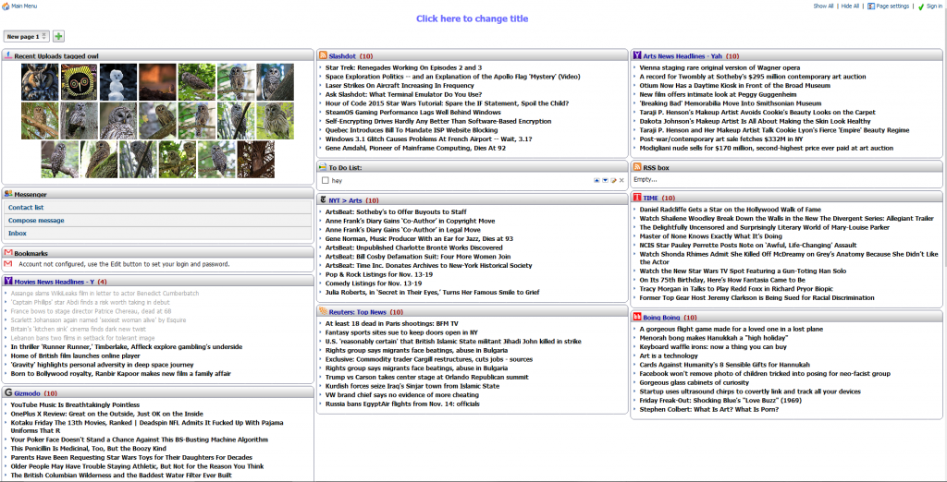Open 'Home of British film launches online player'

(76, 355)
